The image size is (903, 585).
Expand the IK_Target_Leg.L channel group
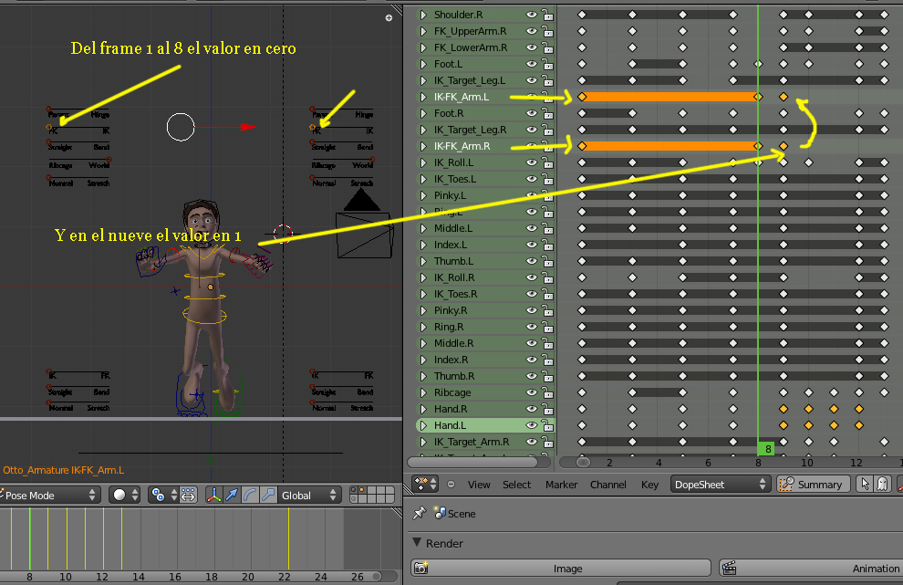[x=423, y=80]
